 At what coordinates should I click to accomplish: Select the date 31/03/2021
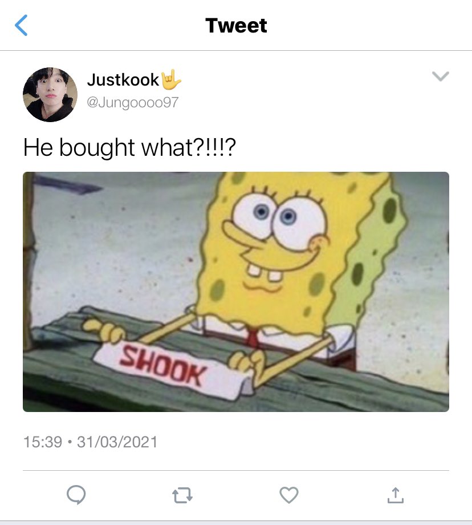(117, 442)
